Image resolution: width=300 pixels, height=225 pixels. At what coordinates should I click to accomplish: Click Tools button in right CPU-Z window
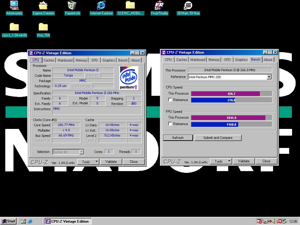click(219, 161)
